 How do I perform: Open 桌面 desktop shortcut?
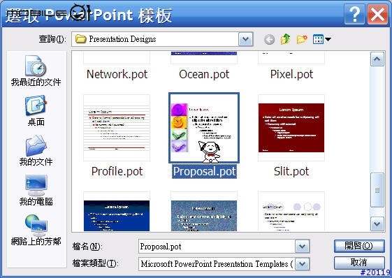(36, 110)
